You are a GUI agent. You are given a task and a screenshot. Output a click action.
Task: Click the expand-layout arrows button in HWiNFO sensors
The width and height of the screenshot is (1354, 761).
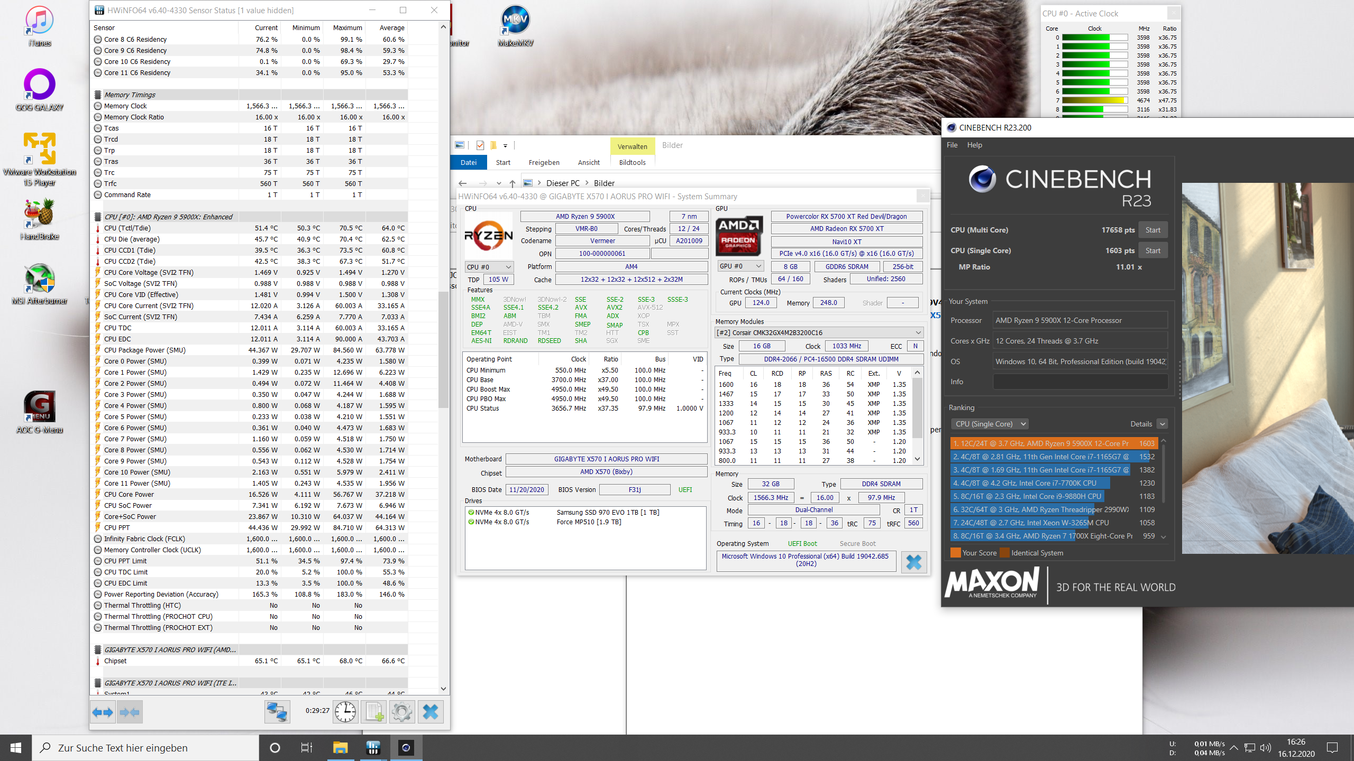[103, 712]
